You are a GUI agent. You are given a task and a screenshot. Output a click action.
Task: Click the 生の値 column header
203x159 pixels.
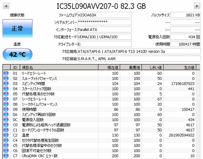[180, 67]
